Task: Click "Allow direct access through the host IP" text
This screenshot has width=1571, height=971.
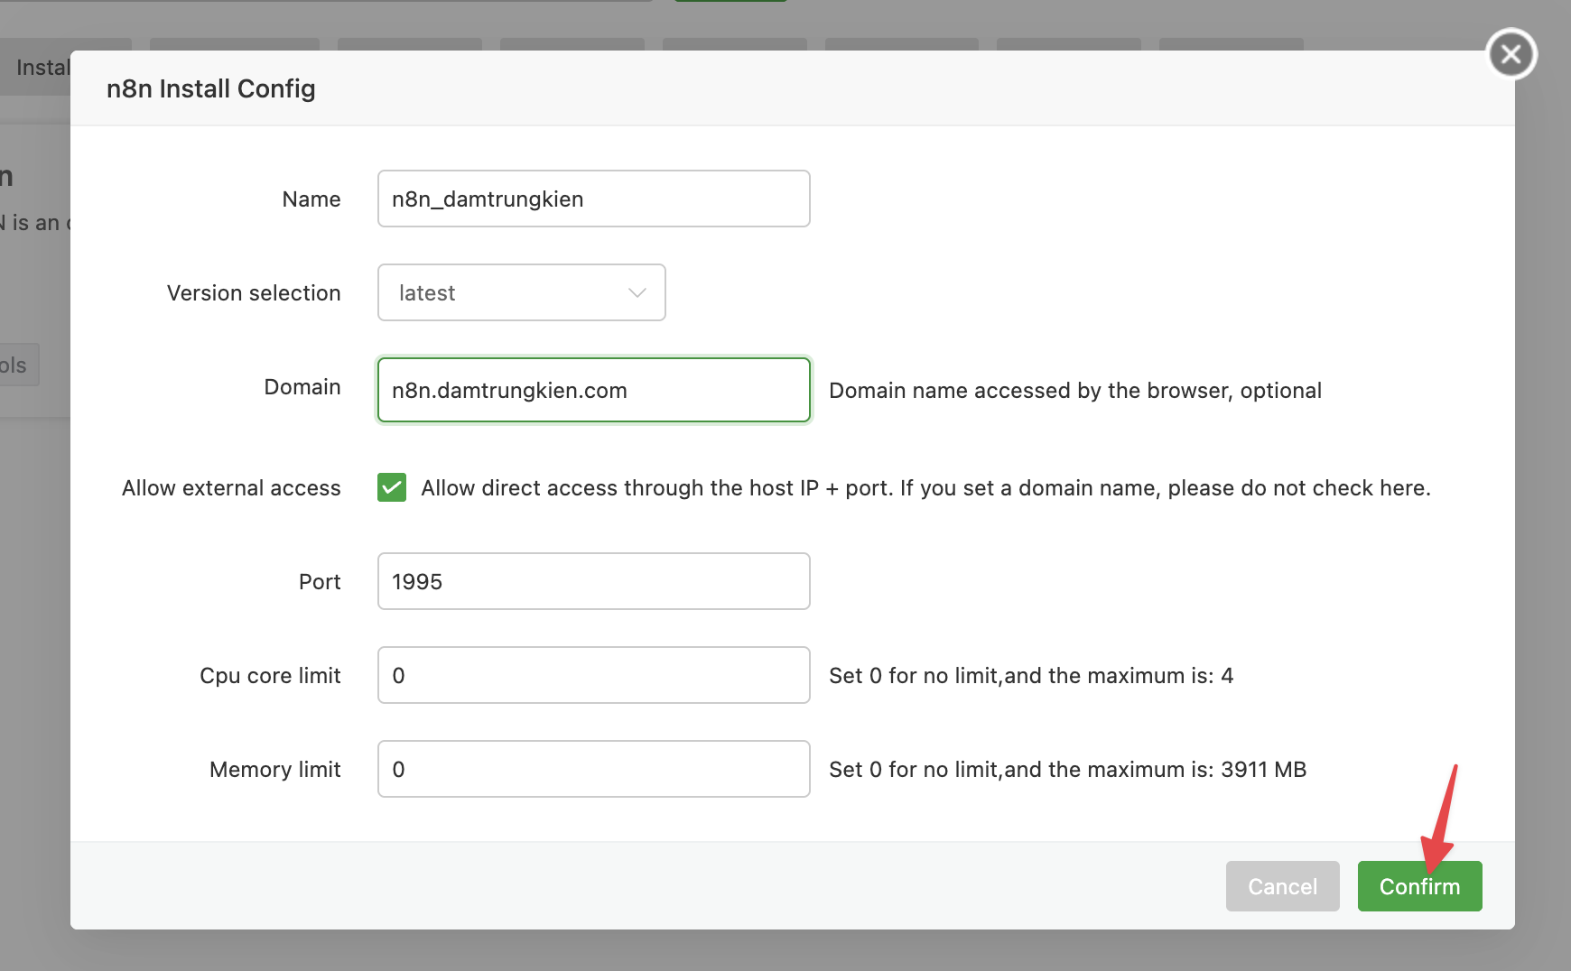Action: pyautogui.click(x=925, y=488)
